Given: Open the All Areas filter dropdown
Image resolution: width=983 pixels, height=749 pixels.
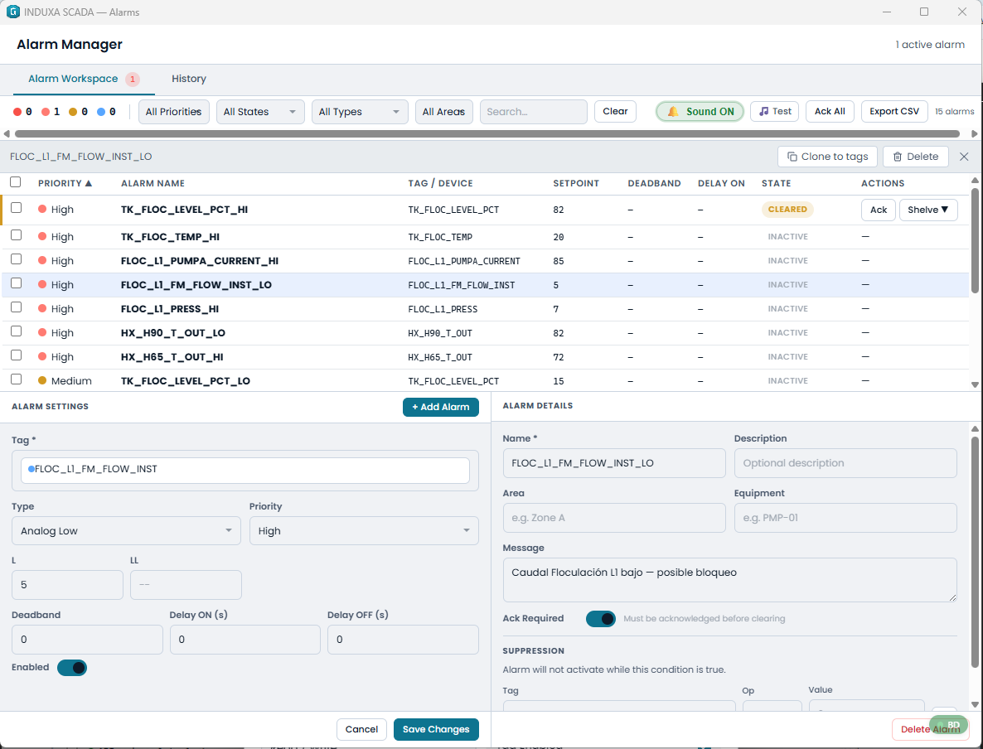Looking at the screenshot, I should point(444,112).
